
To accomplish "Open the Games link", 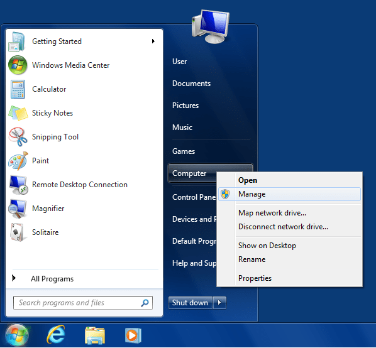I will (x=184, y=151).
